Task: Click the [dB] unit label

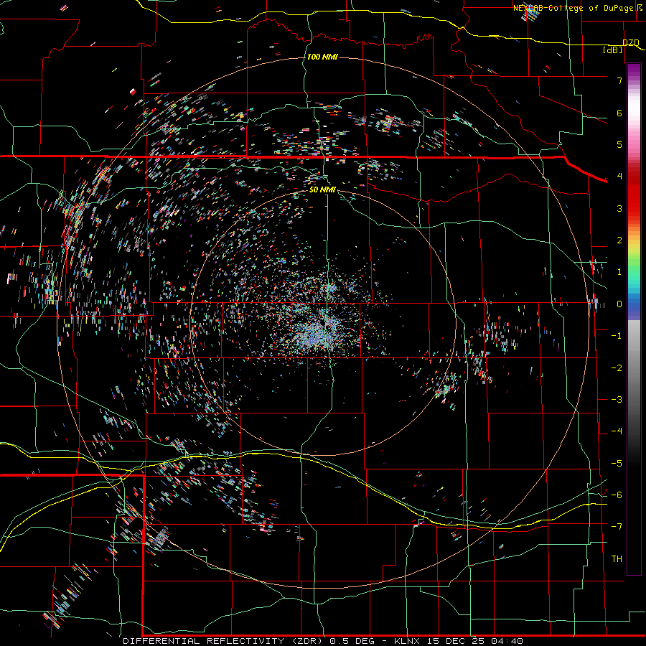Action: pyautogui.click(x=613, y=50)
